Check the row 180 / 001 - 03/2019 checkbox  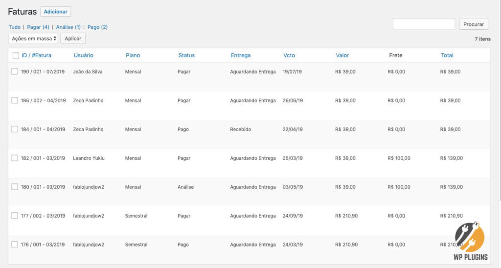coord(15,186)
